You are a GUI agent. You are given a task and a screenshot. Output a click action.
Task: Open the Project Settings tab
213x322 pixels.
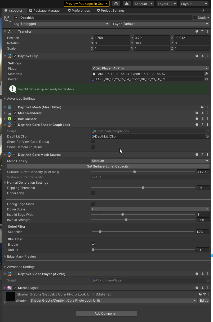tap(110, 11)
